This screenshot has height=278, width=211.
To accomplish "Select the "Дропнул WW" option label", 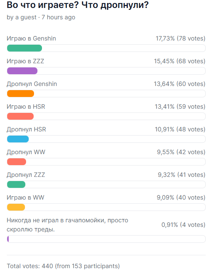I will coord(26,152).
